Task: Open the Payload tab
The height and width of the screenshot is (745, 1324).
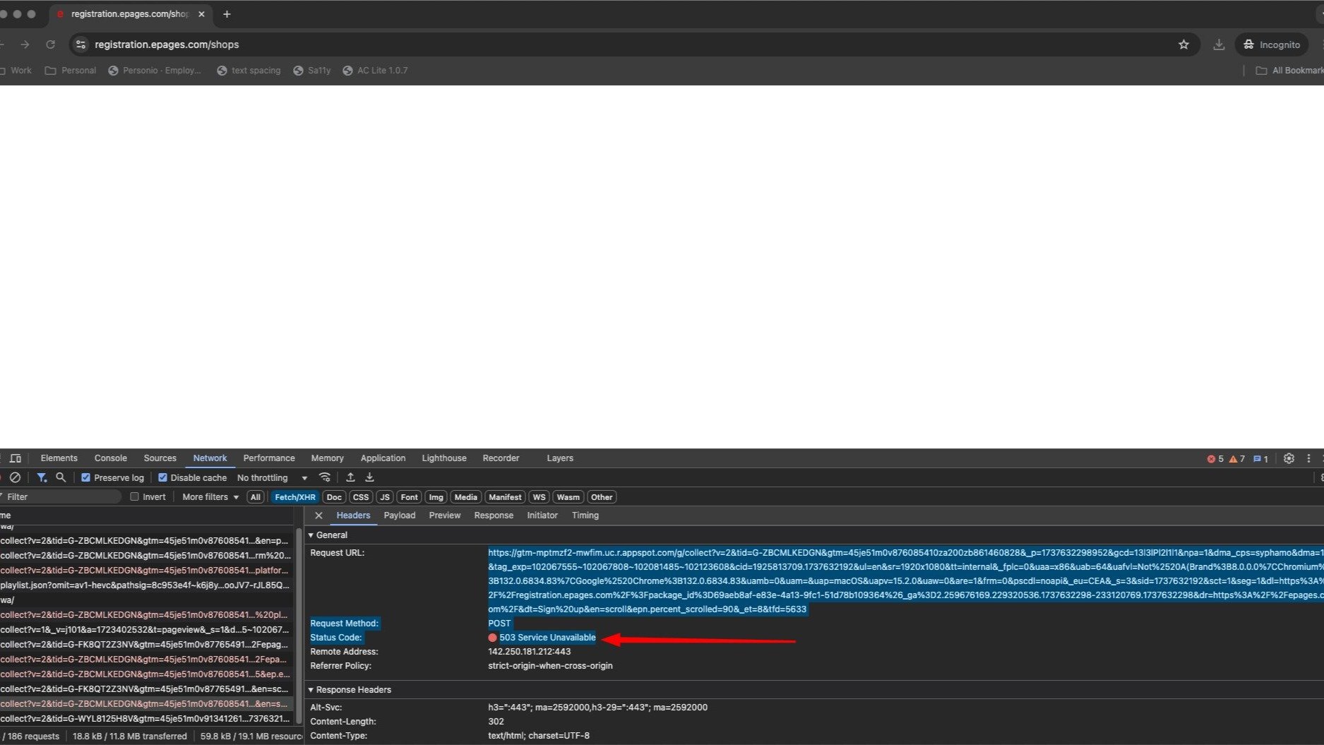Action: [399, 515]
